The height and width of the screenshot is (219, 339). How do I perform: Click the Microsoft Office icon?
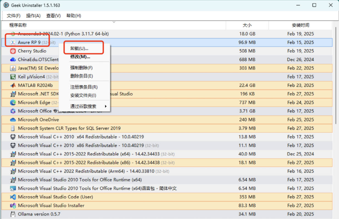click(x=13, y=111)
